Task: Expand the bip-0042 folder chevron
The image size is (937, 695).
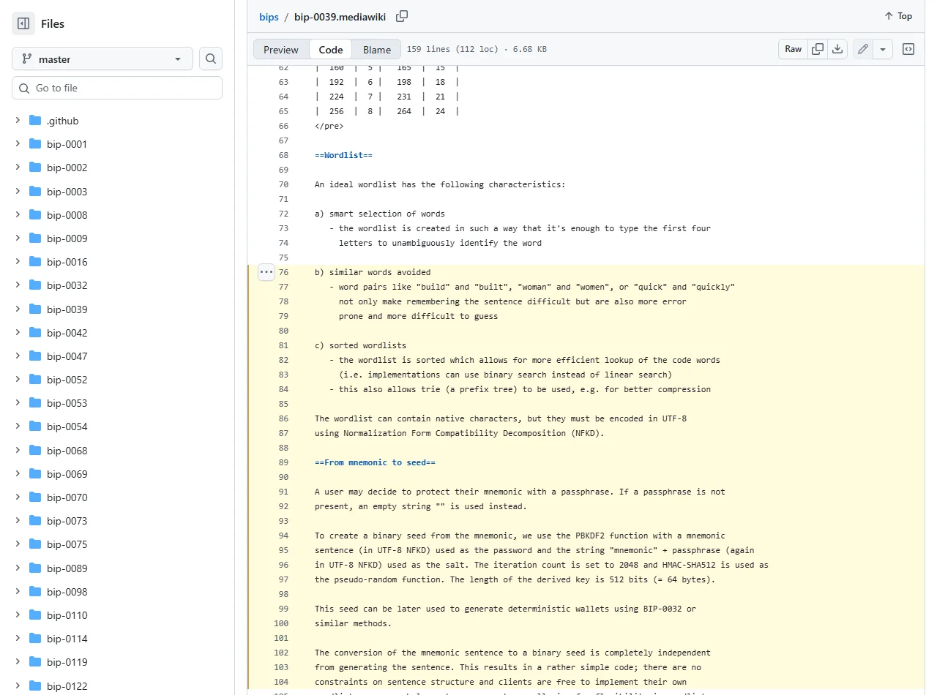Action: point(18,333)
